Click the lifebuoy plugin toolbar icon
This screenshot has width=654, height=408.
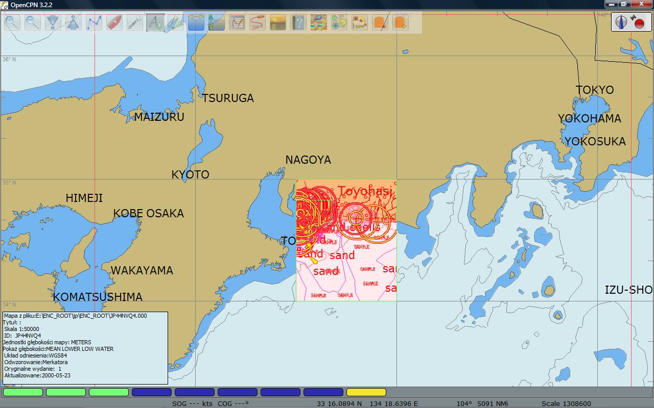tap(360, 22)
